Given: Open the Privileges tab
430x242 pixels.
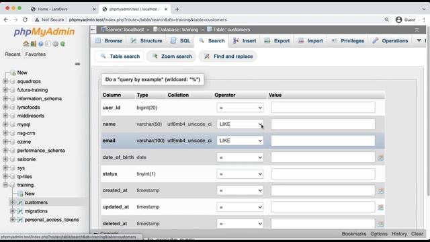Looking at the screenshot, I should [348, 40].
